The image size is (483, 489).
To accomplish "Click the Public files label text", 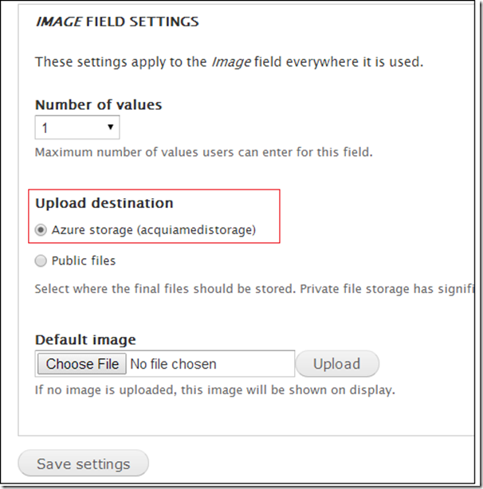I will coord(84,260).
